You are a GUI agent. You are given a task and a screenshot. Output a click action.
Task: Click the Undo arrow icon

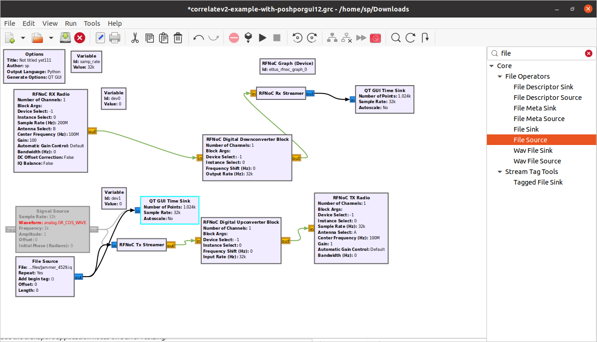click(x=199, y=38)
